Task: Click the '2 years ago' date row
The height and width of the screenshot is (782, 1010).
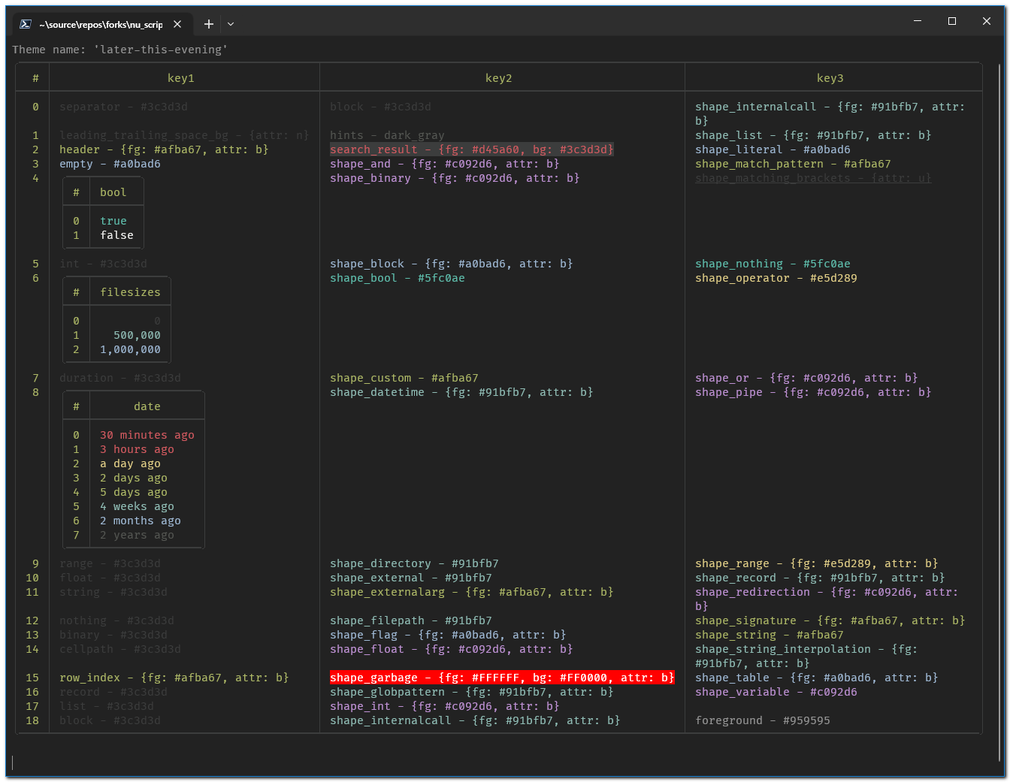Action: (x=138, y=535)
